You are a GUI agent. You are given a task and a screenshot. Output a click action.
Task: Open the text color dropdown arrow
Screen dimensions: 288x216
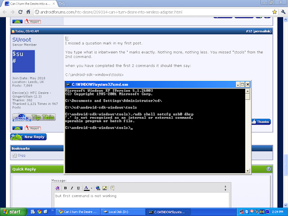[91, 188]
